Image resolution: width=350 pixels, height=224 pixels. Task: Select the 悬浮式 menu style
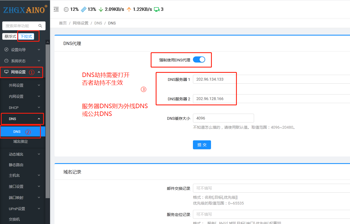10,36
